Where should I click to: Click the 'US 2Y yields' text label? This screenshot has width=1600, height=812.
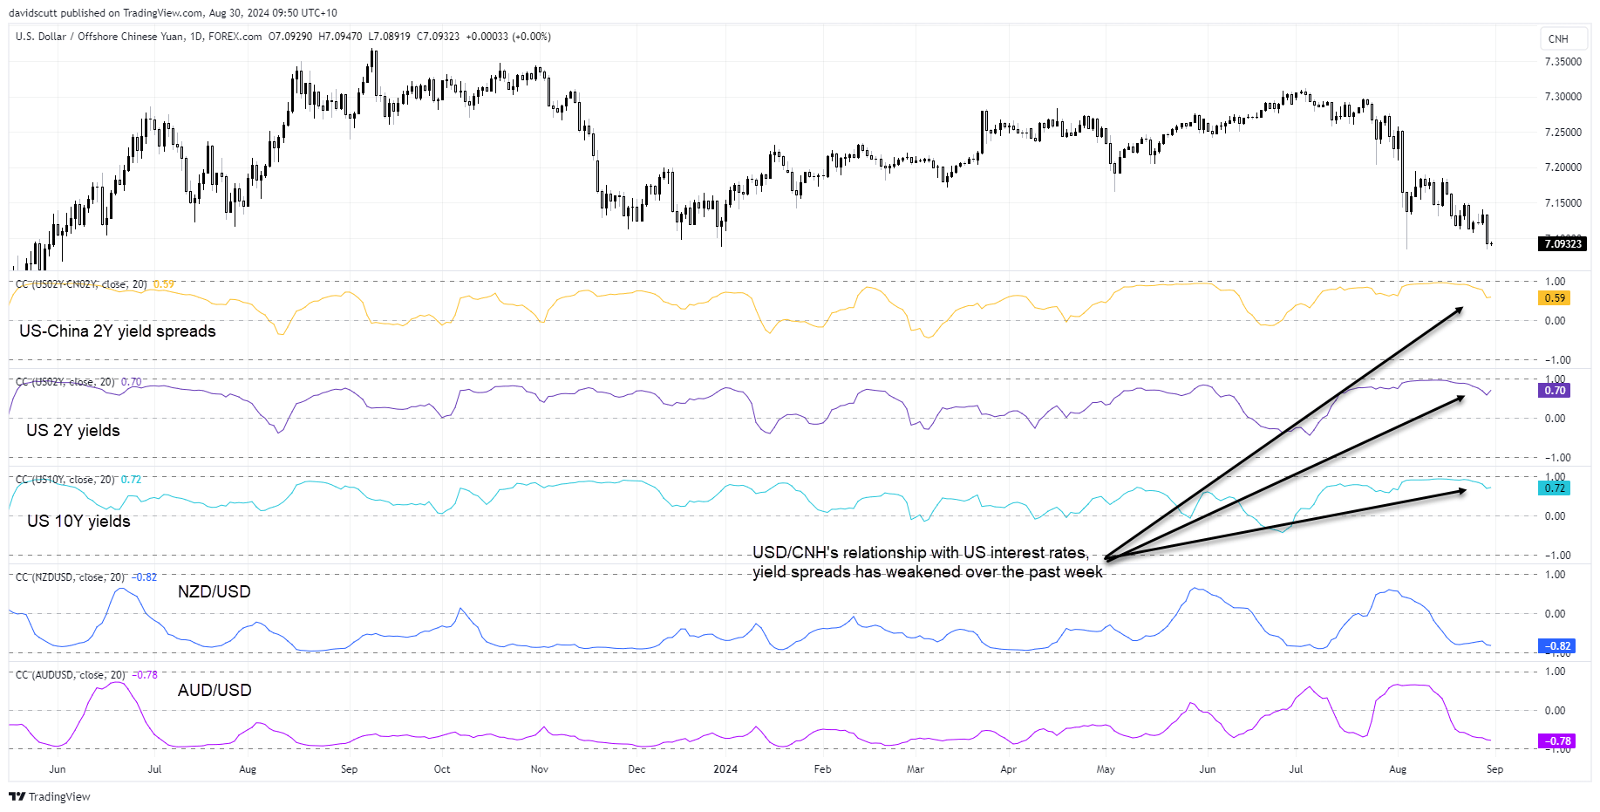73,430
